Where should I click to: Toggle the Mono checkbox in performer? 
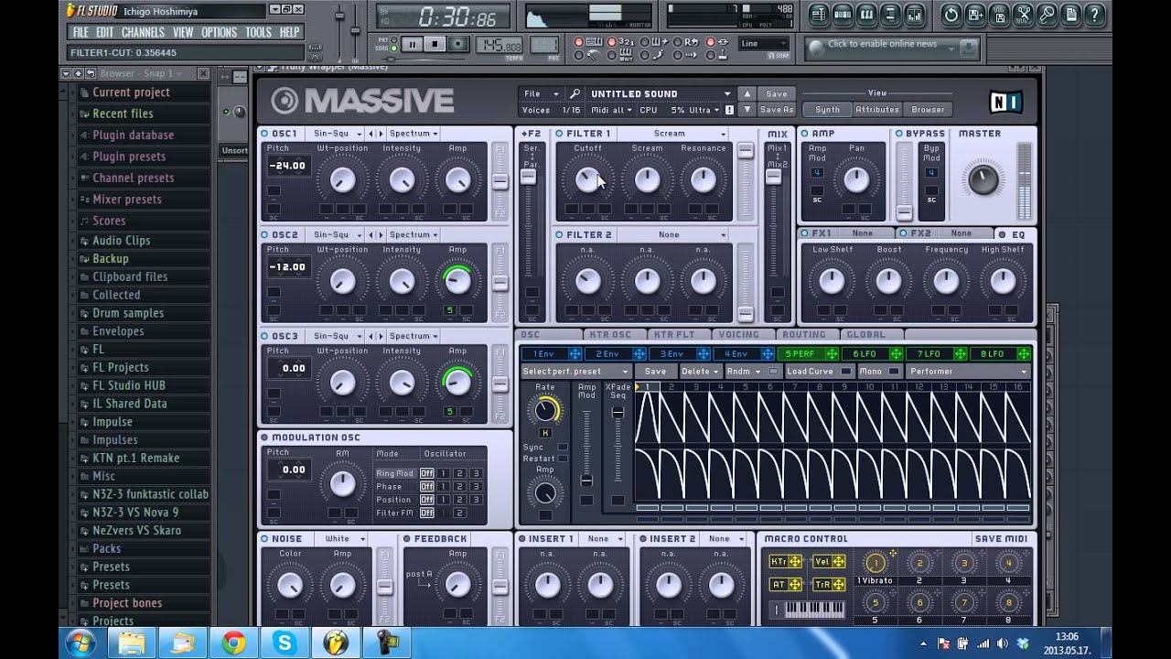(x=894, y=372)
